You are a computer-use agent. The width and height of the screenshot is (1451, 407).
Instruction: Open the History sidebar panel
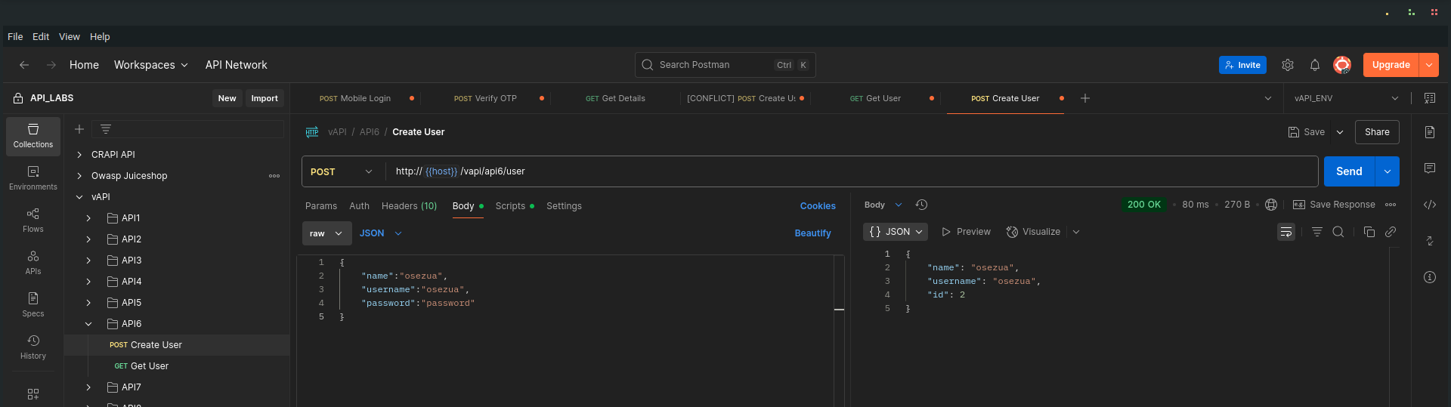[x=33, y=347]
